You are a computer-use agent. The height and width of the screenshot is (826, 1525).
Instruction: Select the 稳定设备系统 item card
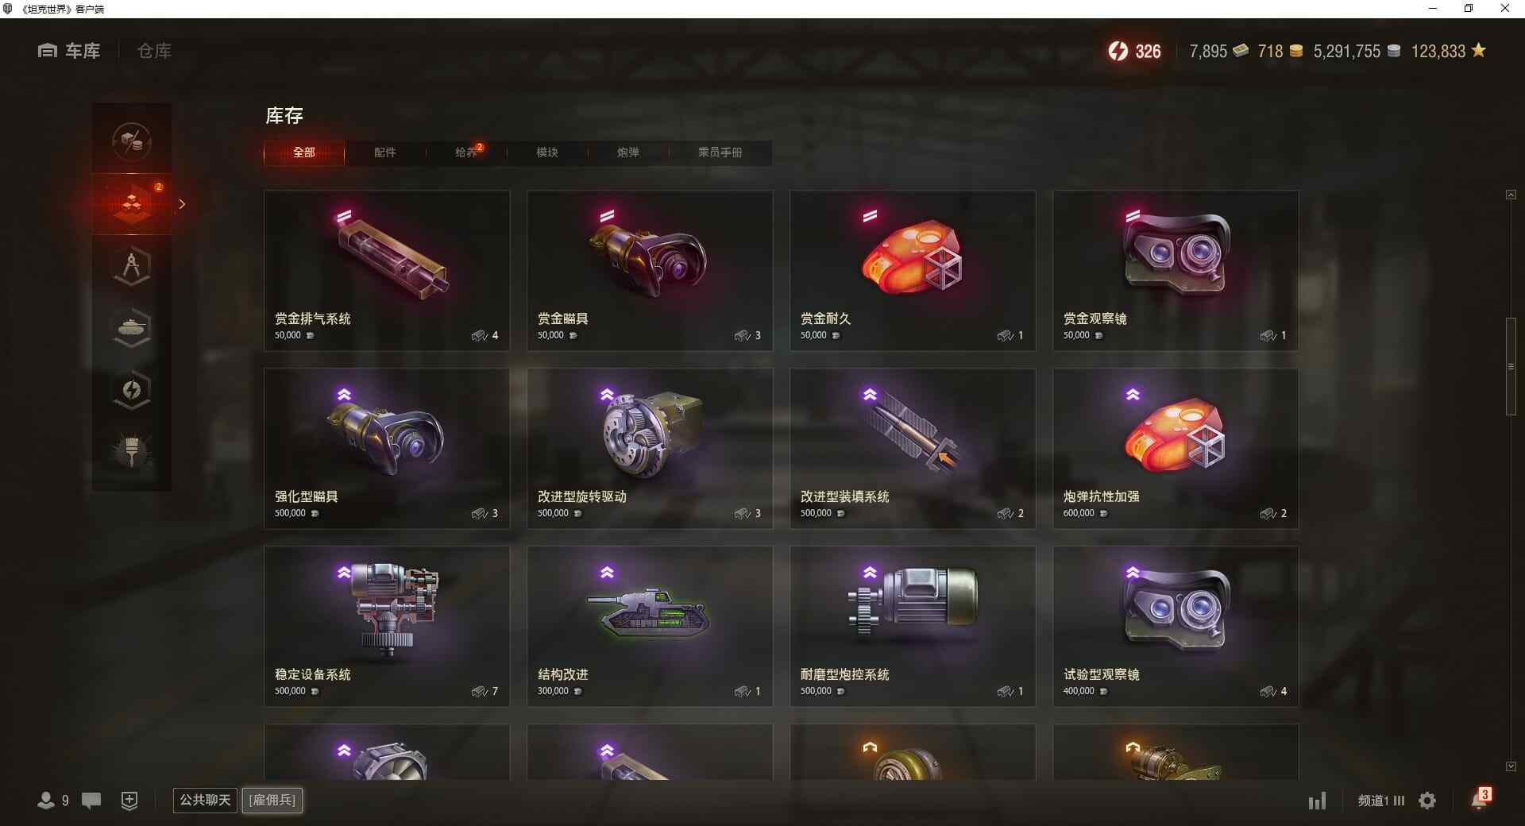coord(387,626)
